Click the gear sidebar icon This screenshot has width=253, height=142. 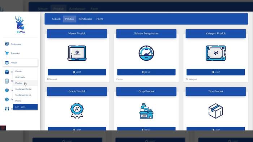[x=7, y=99]
